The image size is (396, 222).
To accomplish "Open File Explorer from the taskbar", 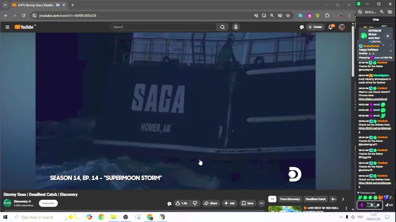I will click(113, 217).
